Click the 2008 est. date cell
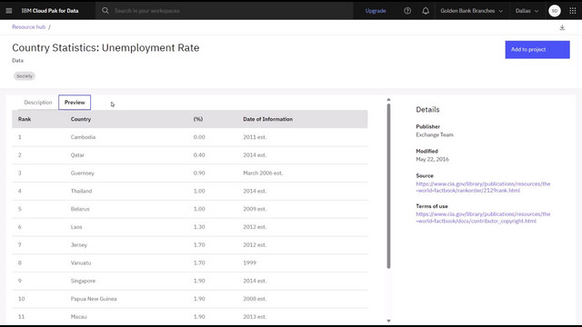 pyautogui.click(x=255, y=299)
